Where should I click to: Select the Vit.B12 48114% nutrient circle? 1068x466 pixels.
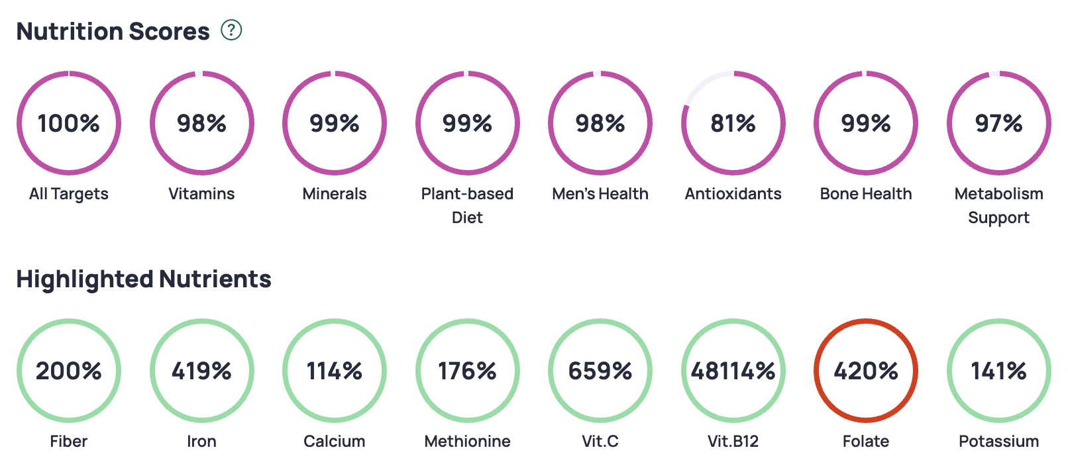[733, 371]
